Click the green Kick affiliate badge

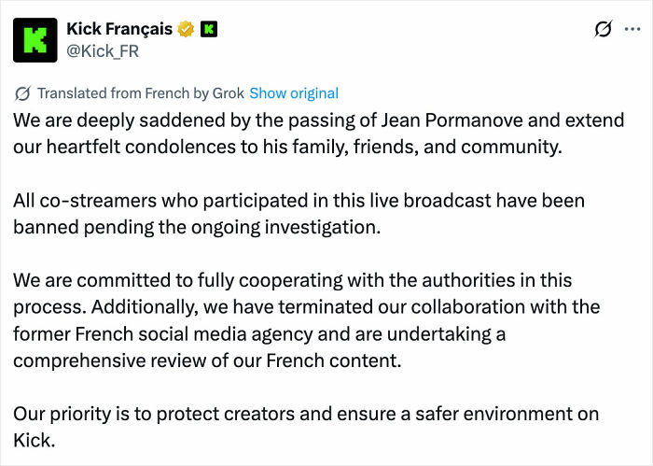click(209, 29)
